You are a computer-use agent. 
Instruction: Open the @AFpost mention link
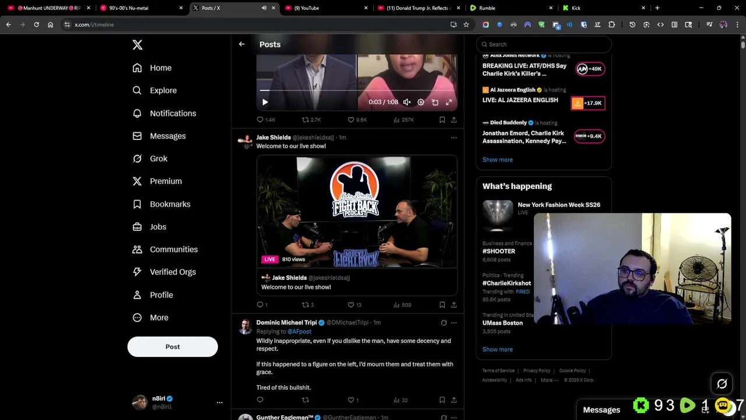point(299,331)
